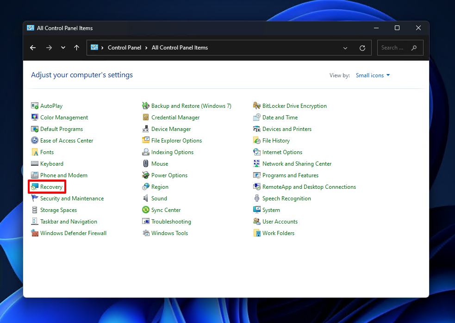Viewport: 455px width, 323px height.
Task: Click the Windows Defender Firewall icon
Action: click(35, 233)
